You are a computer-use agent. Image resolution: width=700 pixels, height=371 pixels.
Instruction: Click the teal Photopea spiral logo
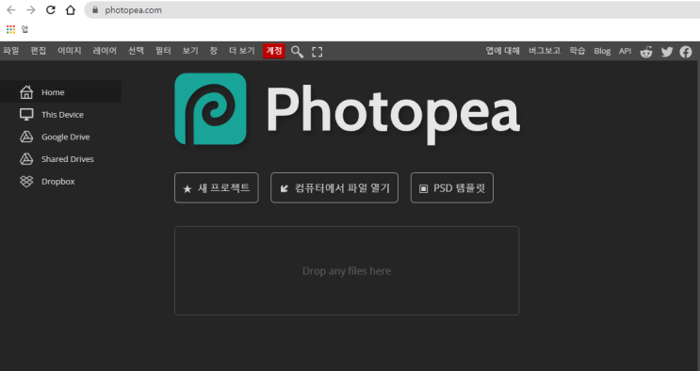point(210,109)
